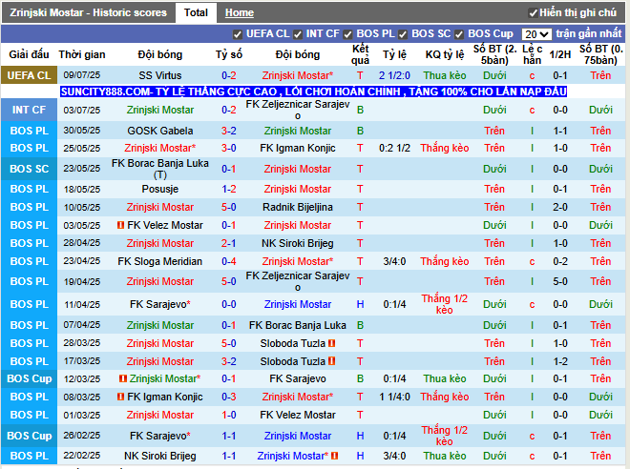This screenshot has height=469, width=630.
Task: Switch to the Home tab
Action: click(x=239, y=12)
